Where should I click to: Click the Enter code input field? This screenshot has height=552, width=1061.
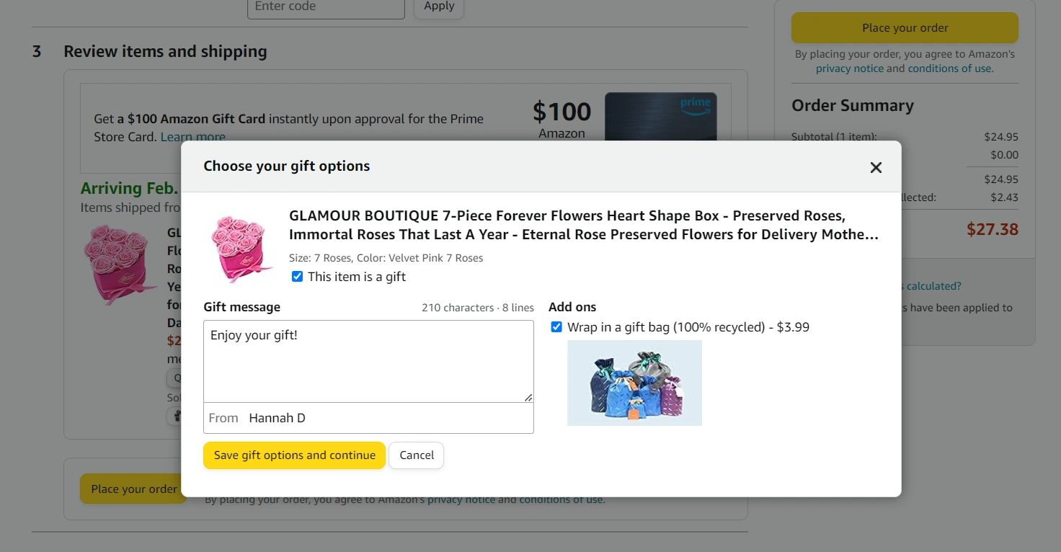[x=326, y=6]
